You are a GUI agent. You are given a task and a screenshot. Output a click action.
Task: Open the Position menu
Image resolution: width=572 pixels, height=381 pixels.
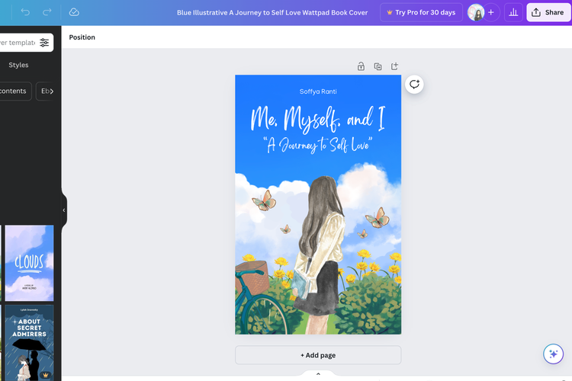pyautogui.click(x=82, y=37)
